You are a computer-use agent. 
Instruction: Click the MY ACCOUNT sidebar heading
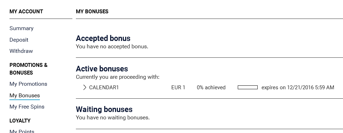coord(26,12)
